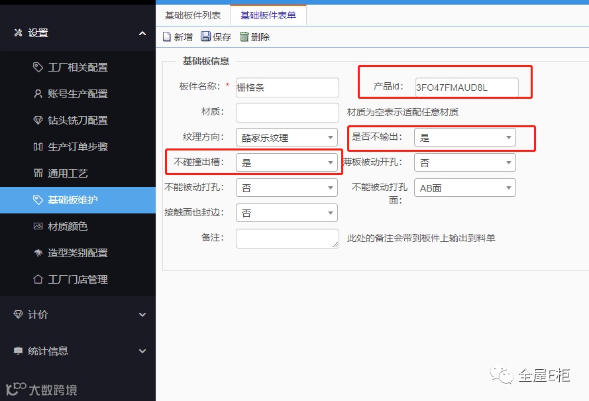Screen dimensions: 589x401
Task: Click the trash can 删除 icon
Action: click(x=244, y=36)
